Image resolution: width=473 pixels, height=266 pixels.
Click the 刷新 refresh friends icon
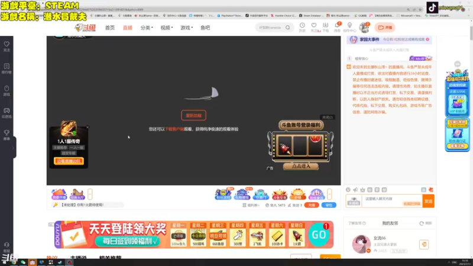point(426,223)
